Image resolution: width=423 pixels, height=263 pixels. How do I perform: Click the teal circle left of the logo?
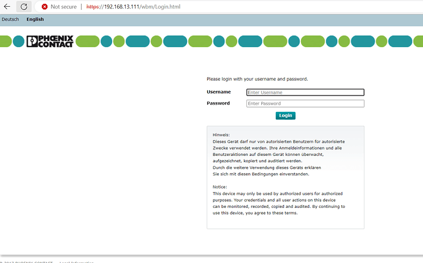pyautogui.click(x=18, y=42)
